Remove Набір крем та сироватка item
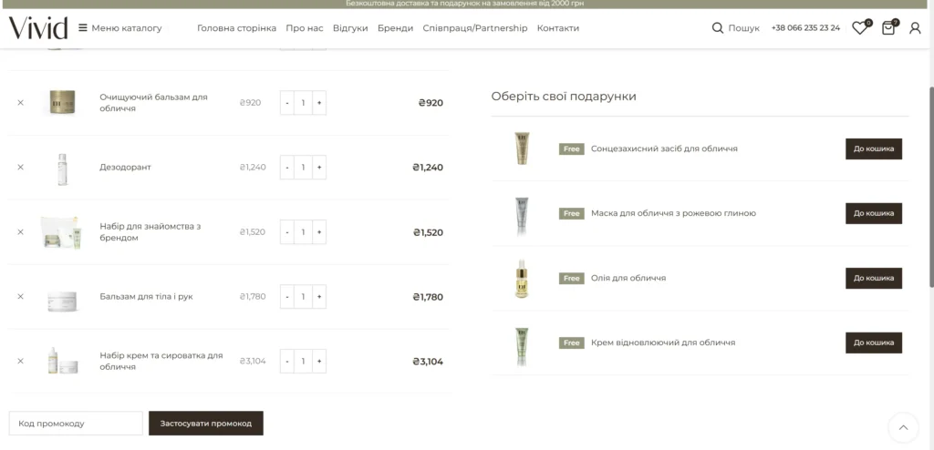 pyautogui.click(x=20, y=362)
